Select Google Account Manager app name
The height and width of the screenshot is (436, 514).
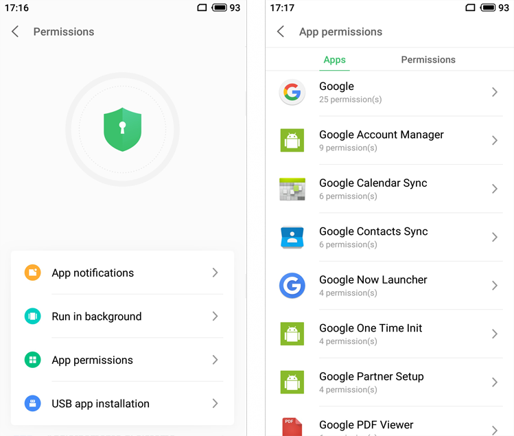point(382,135)
